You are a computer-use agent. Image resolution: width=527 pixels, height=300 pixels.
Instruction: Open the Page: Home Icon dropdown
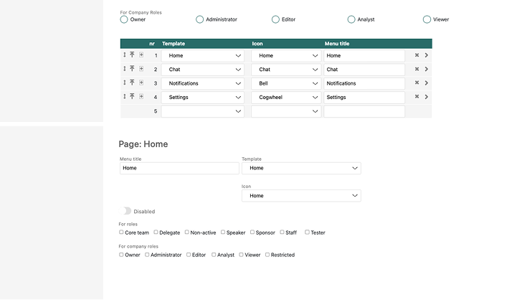click(301, 196)
